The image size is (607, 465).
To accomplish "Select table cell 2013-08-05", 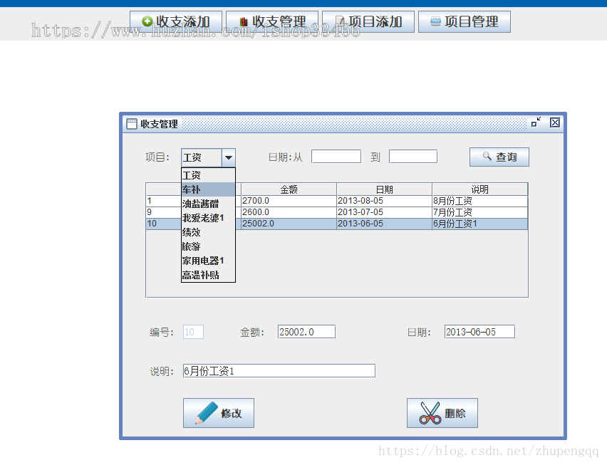I will 385,201.
